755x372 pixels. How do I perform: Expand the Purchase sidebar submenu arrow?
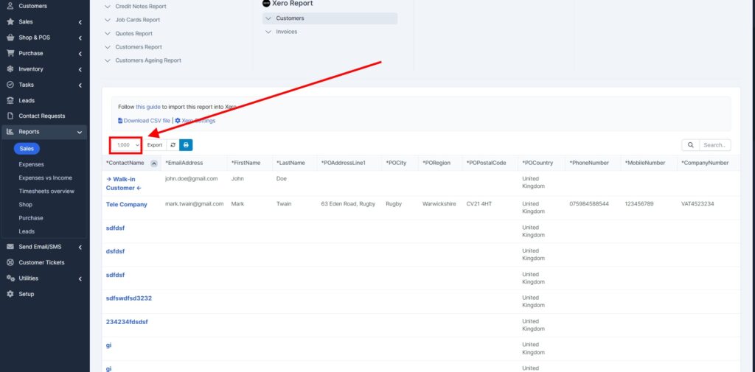(80, 54)
